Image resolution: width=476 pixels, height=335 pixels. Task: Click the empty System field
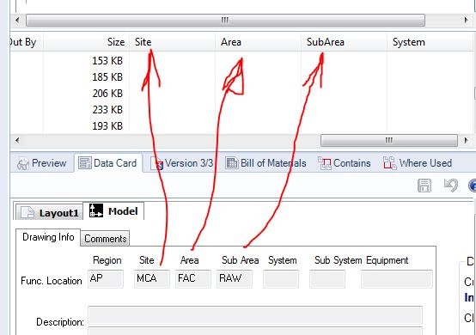pos(281,278)
